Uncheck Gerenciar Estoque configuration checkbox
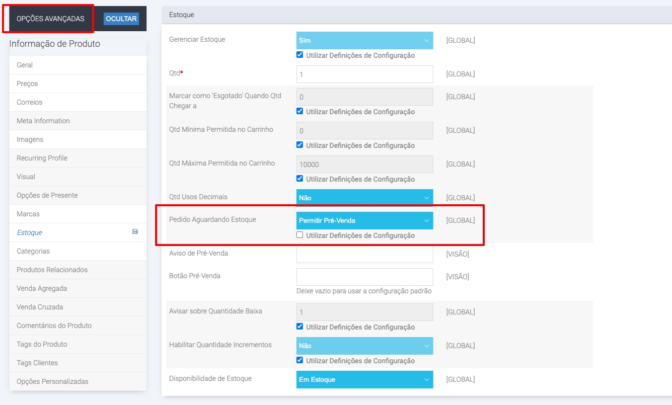 click(x=300, y=55)
